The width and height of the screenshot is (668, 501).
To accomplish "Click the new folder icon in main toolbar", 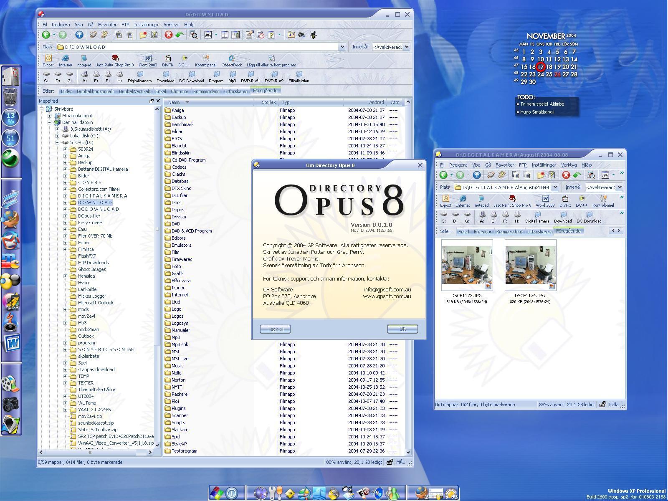I will click(x=143, y=35).
